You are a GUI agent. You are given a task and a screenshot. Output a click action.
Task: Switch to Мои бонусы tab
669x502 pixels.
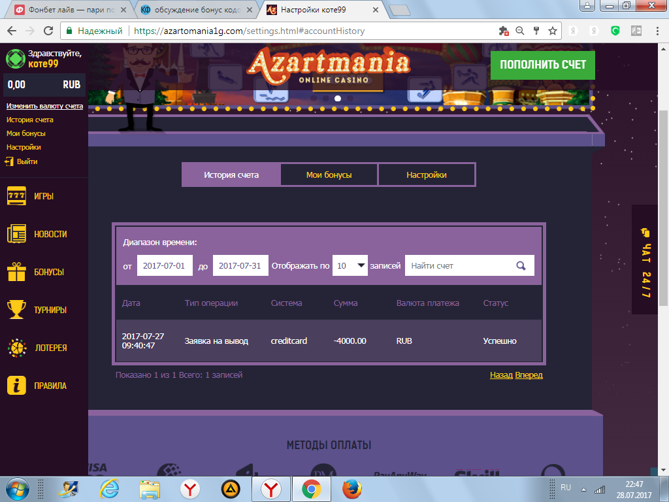[x=329, y=175]
